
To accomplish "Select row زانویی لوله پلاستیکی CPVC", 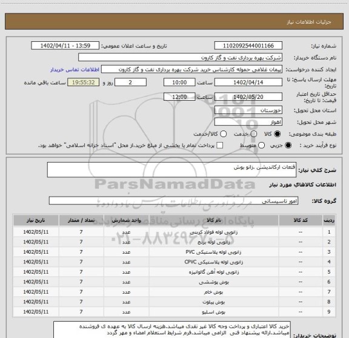I will tap(174, 262).
